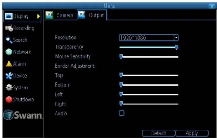The width and height of the screenshot is (217, 138).
Task: Click the green Network signal icon
Action: pos(9,52)
